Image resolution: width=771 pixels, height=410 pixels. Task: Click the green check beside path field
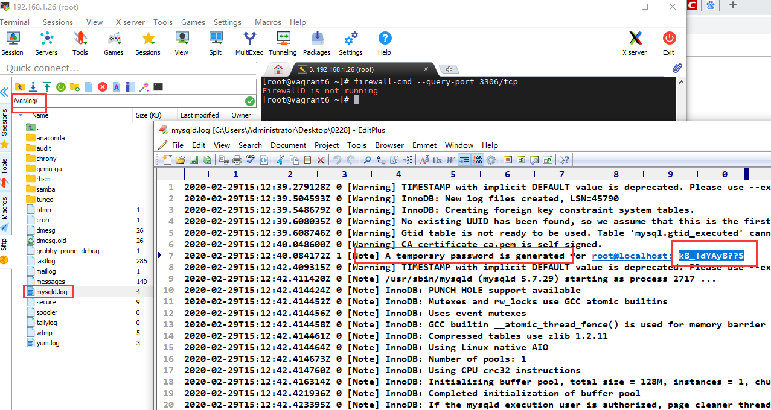click(x=250, y=101)
